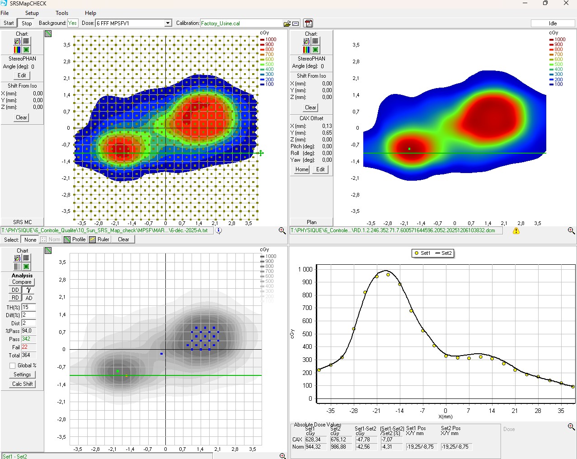Viewport: 577px width, 459px height.
Task: Click the Compare button under Analysis
Action: [22, 282]
